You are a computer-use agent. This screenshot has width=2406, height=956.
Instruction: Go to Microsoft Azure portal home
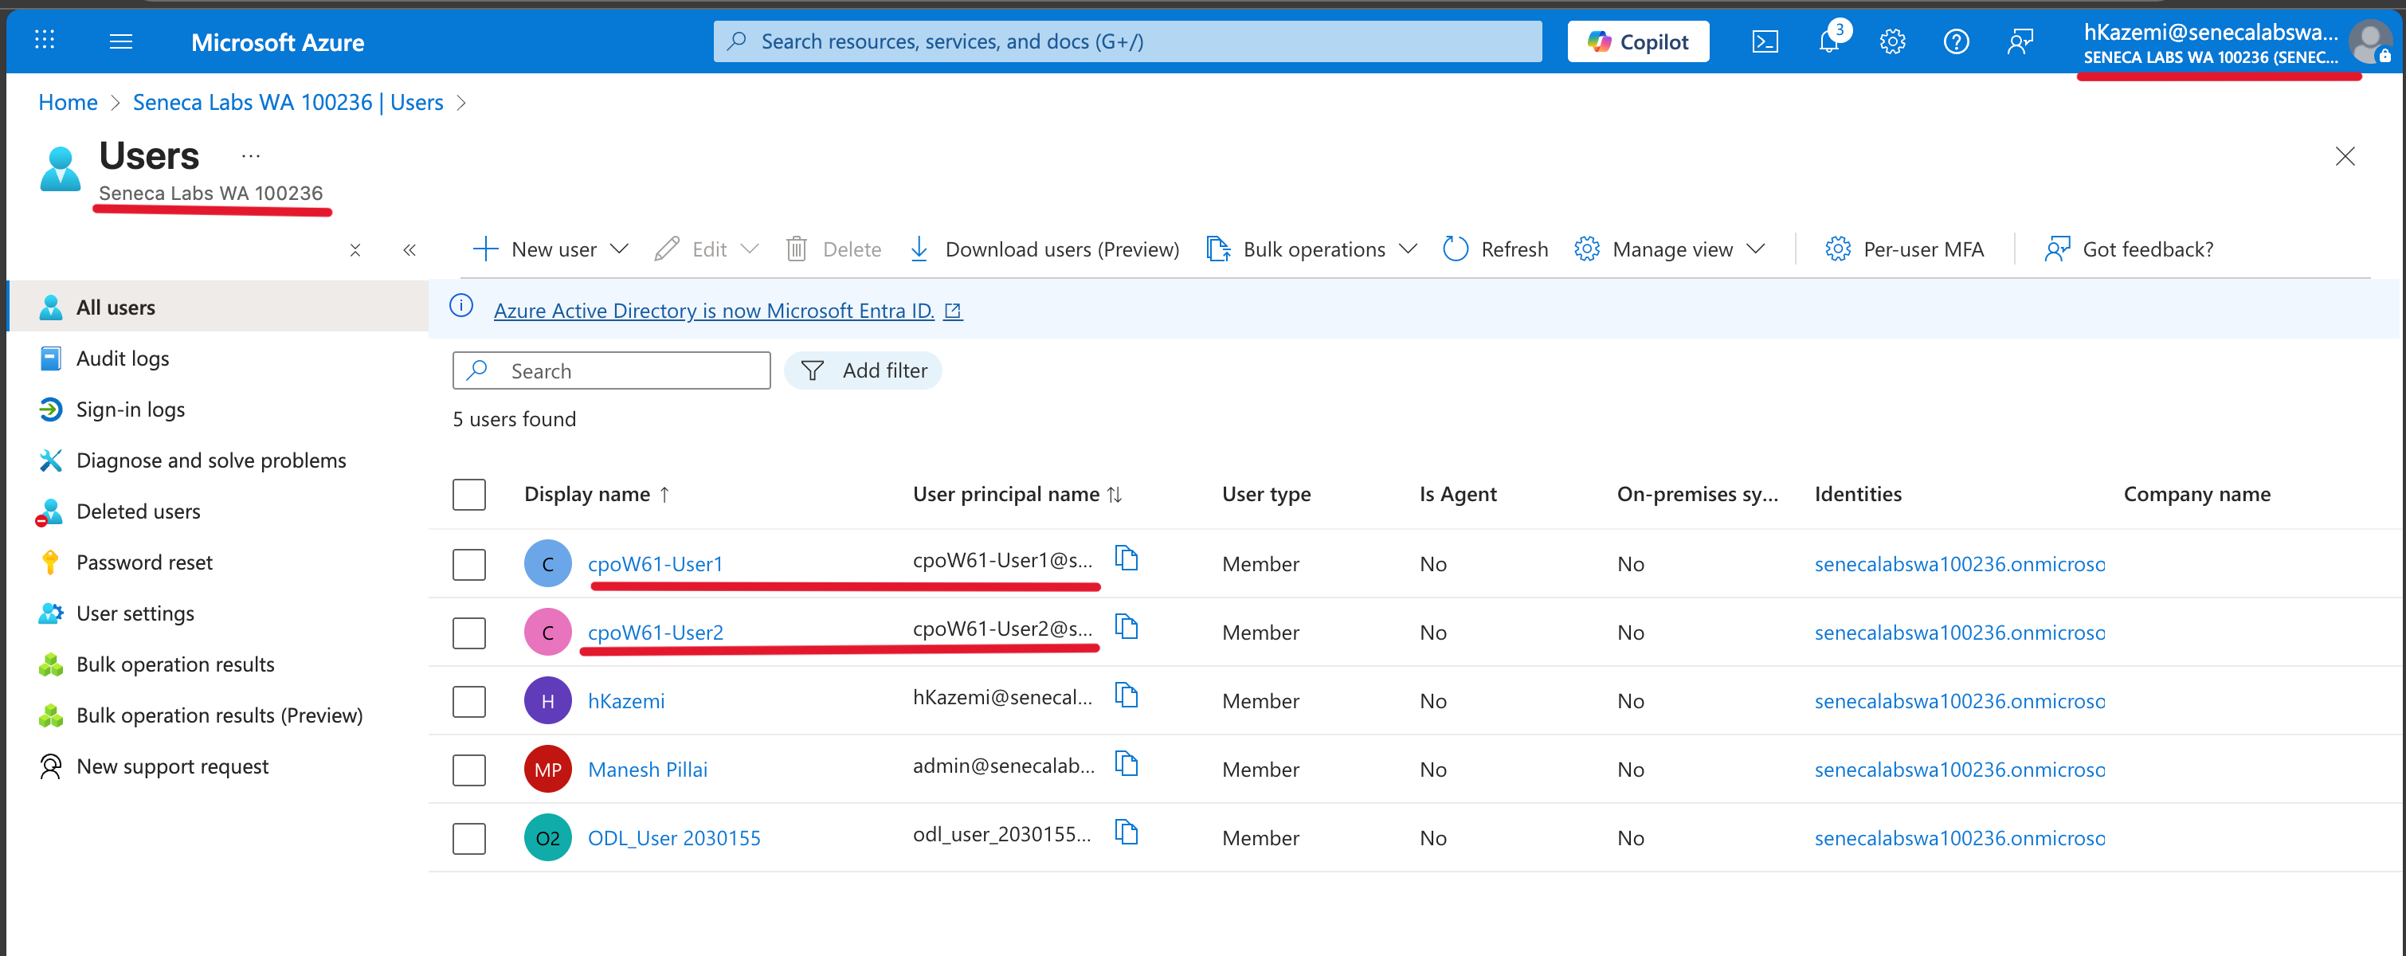[277, 42]
